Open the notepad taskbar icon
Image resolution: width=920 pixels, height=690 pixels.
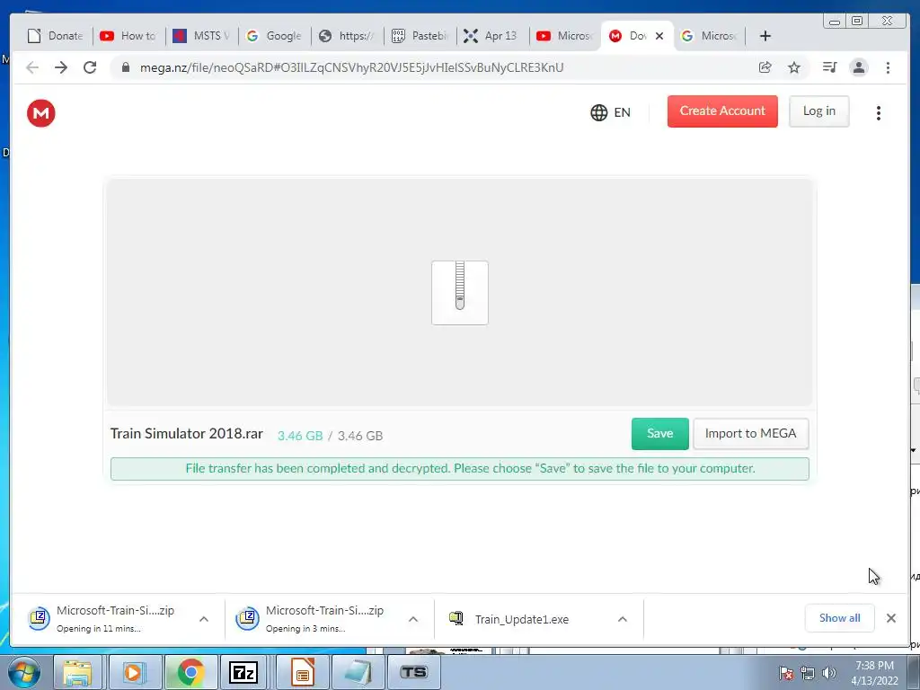(358, 672)
